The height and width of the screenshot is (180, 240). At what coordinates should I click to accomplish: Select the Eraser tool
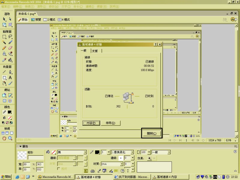tap(10, 48)
